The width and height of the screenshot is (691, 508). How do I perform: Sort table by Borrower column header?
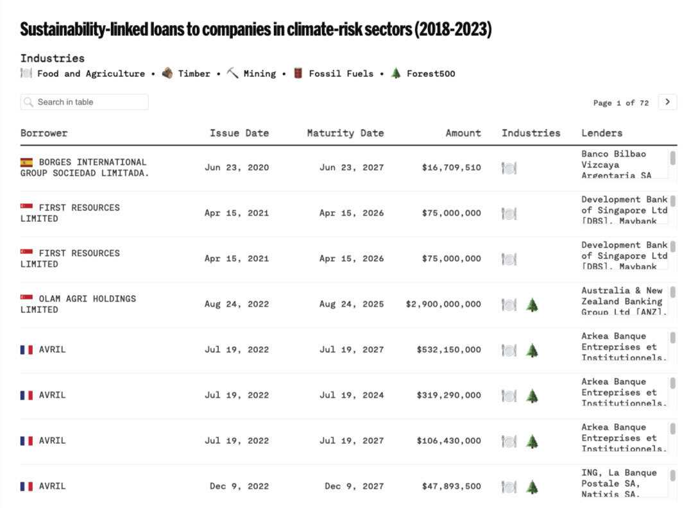tap(44, 133)
